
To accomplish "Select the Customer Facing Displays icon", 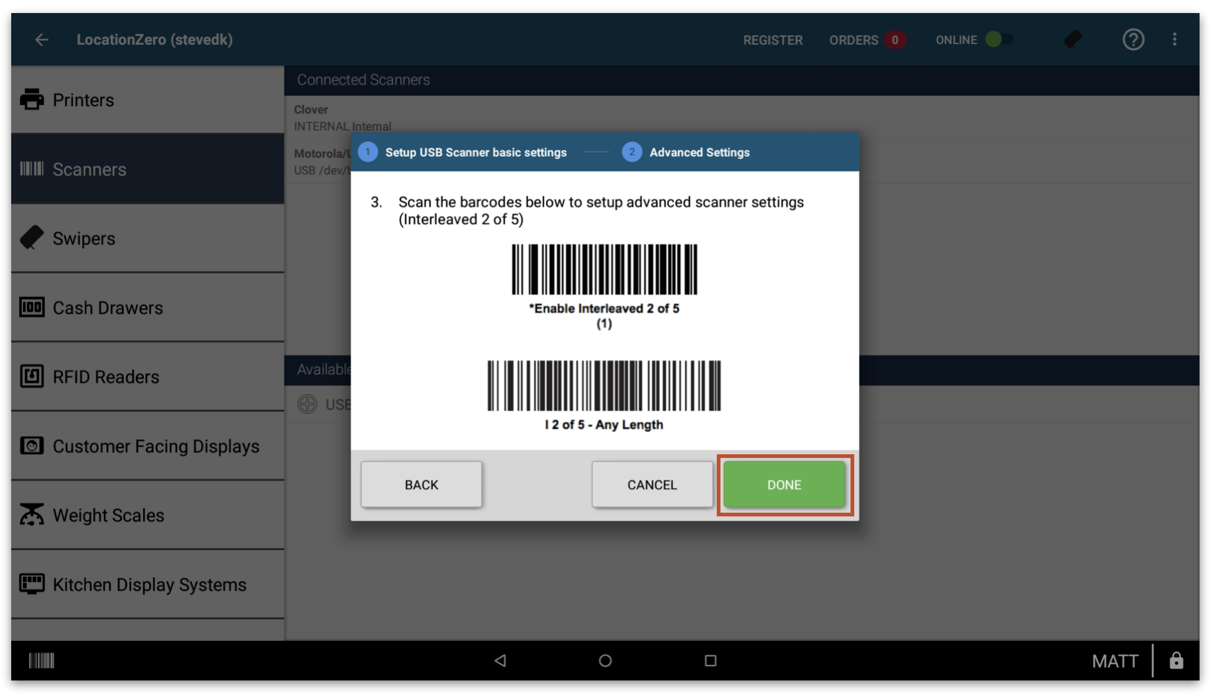I will (32, 446).
